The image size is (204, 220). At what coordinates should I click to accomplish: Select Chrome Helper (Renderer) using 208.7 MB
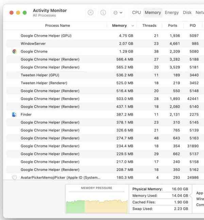tap(105, 170)
